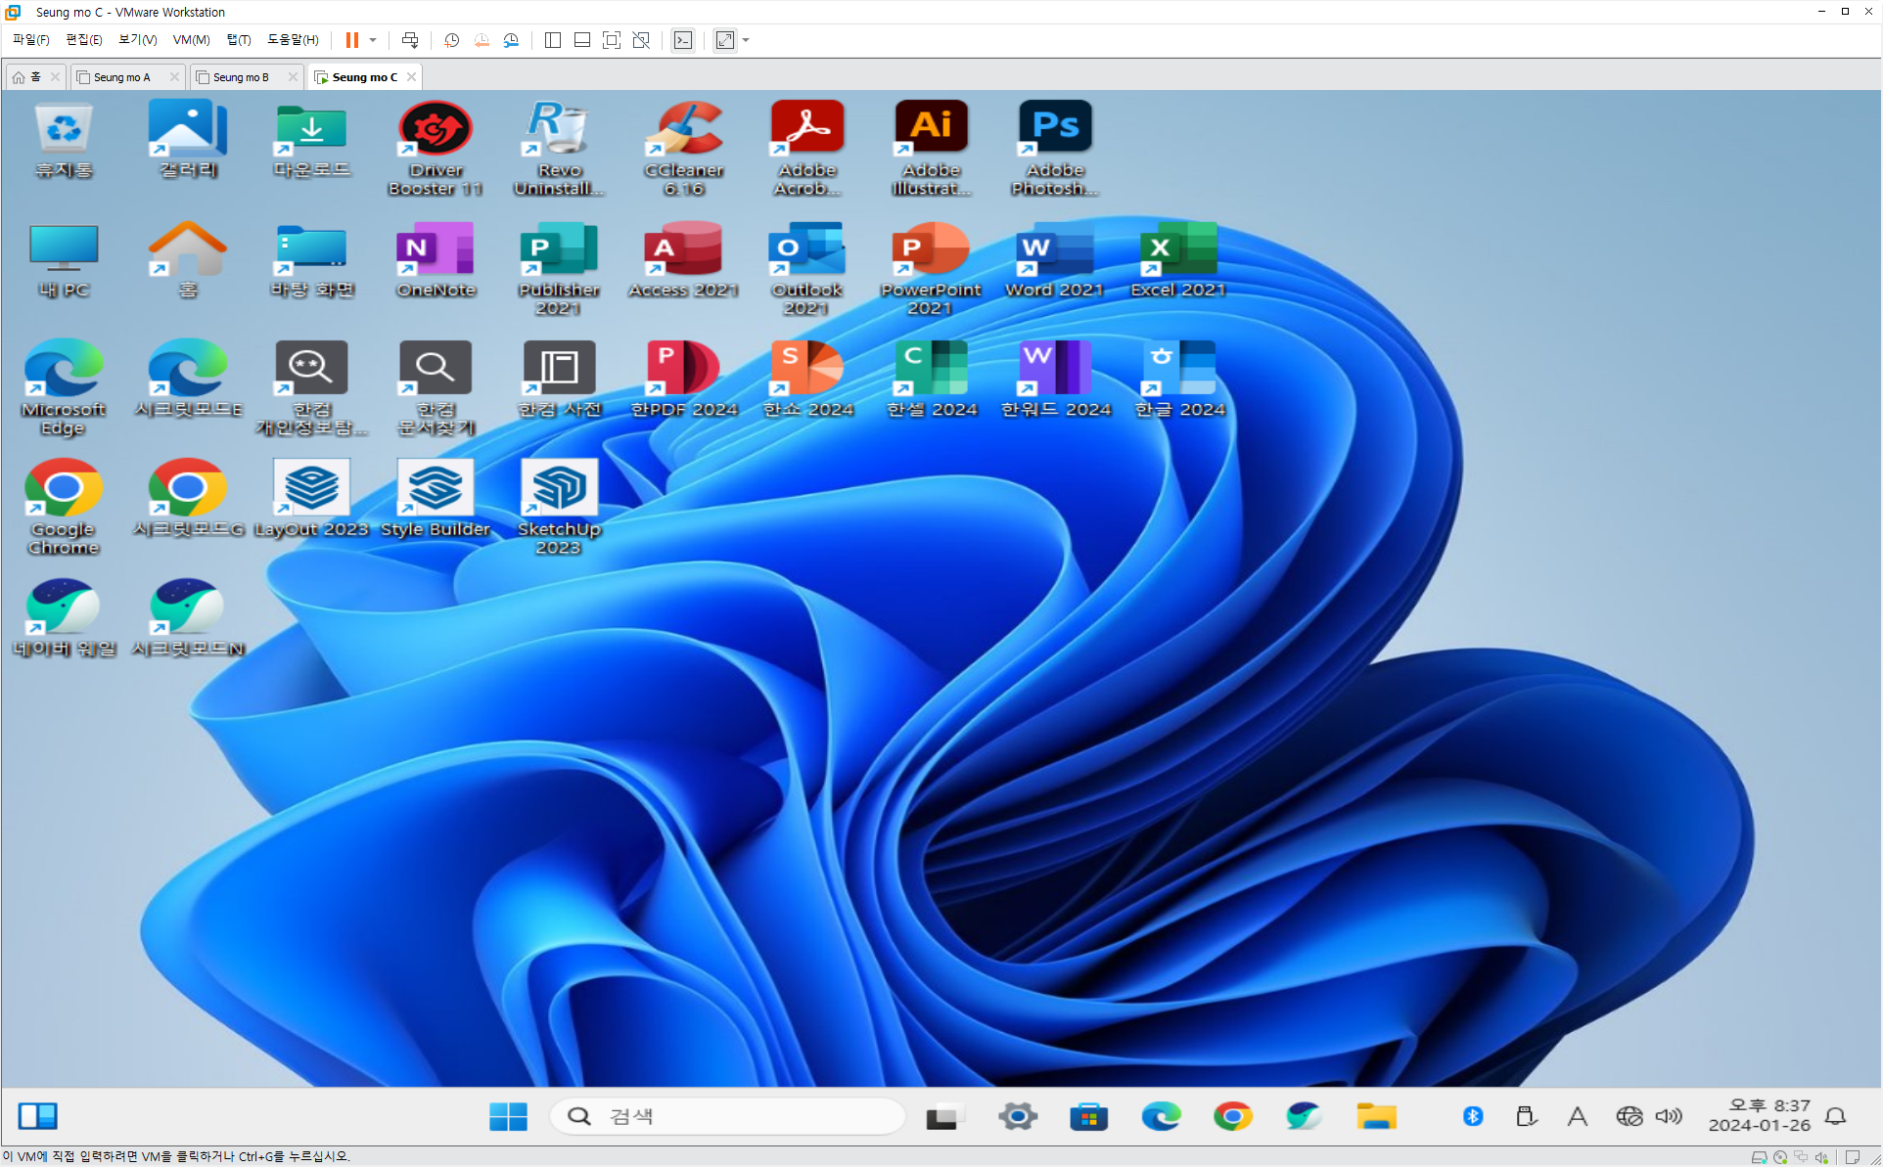Take a VM snapshot via toolbar icon
1883x1167 pixels.
pos(452,40)
